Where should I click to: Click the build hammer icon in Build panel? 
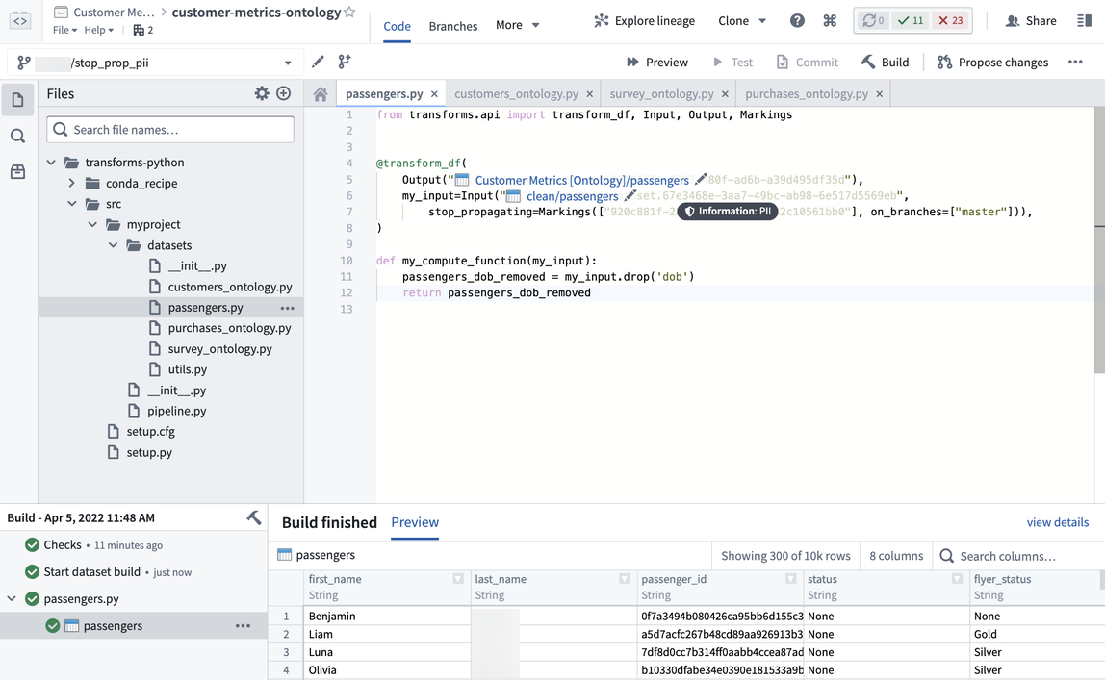(254, 518)
